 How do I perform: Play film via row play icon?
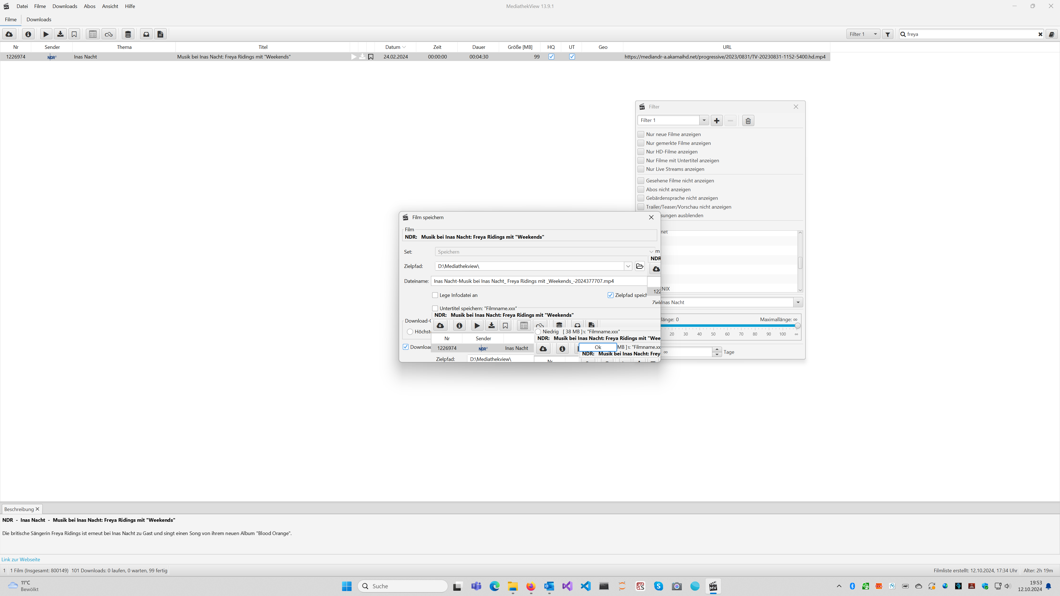pos(353,57)
